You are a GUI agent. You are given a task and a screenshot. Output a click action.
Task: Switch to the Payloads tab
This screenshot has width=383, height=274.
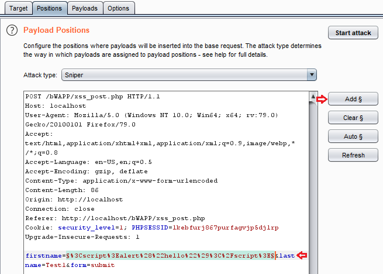(x=85, y=8)
